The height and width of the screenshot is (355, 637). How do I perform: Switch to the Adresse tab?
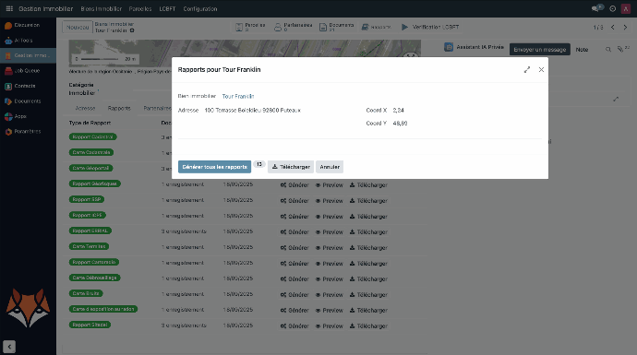(85, 108)
